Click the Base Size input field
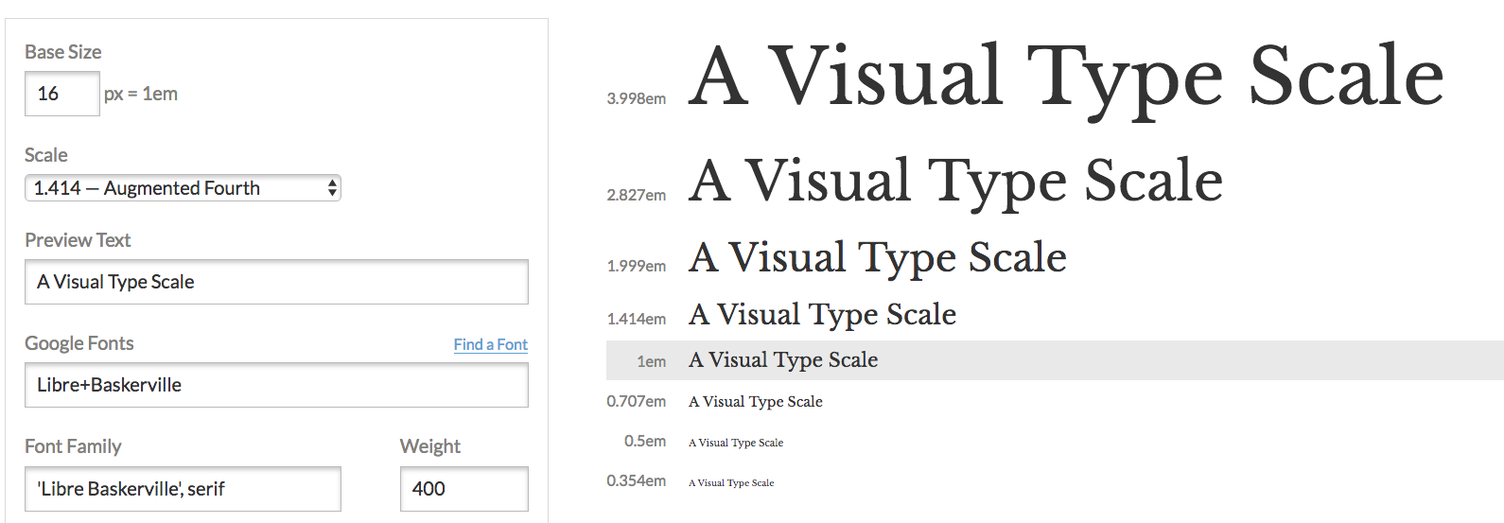 coord(62,94)
